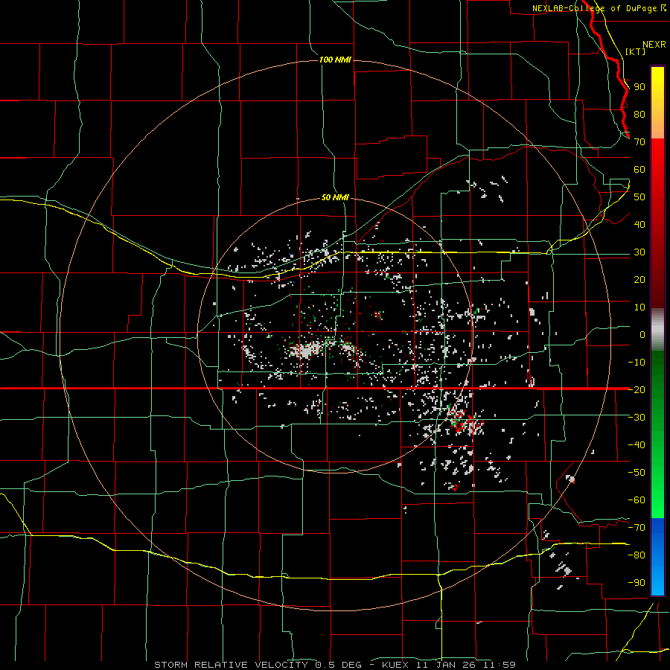670x670 pixels.
Task: Click the "0.5 DEG" elevation text
Action: click(339, 665)
